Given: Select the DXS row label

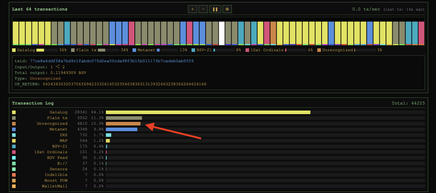Looking at the screenshot, I should click(x=64, y=135).
